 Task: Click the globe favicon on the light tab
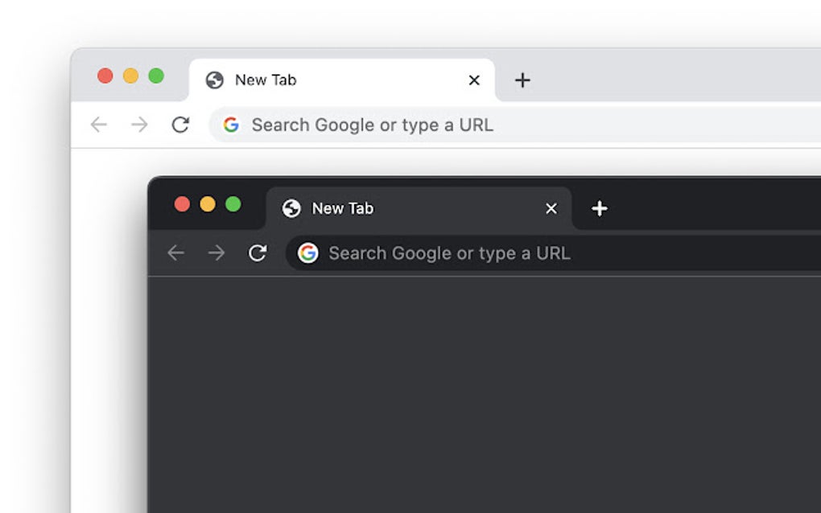tap(214, 80)
